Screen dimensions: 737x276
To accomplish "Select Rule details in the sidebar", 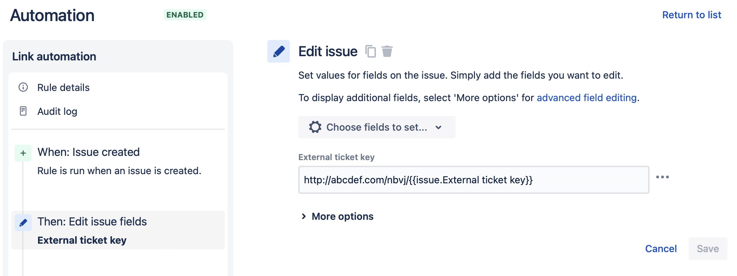I will click(63, 87).
